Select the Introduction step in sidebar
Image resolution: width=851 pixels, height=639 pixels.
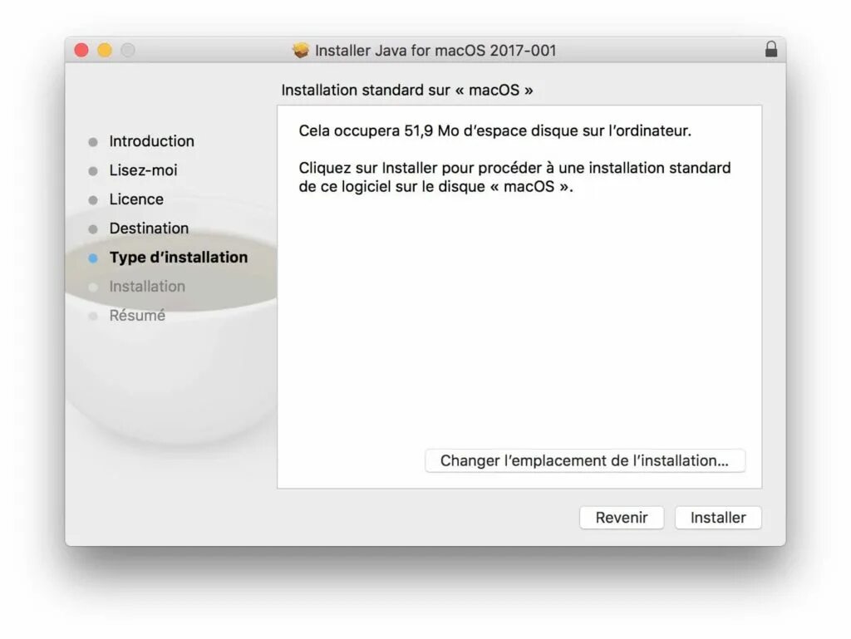coord(151,141)
